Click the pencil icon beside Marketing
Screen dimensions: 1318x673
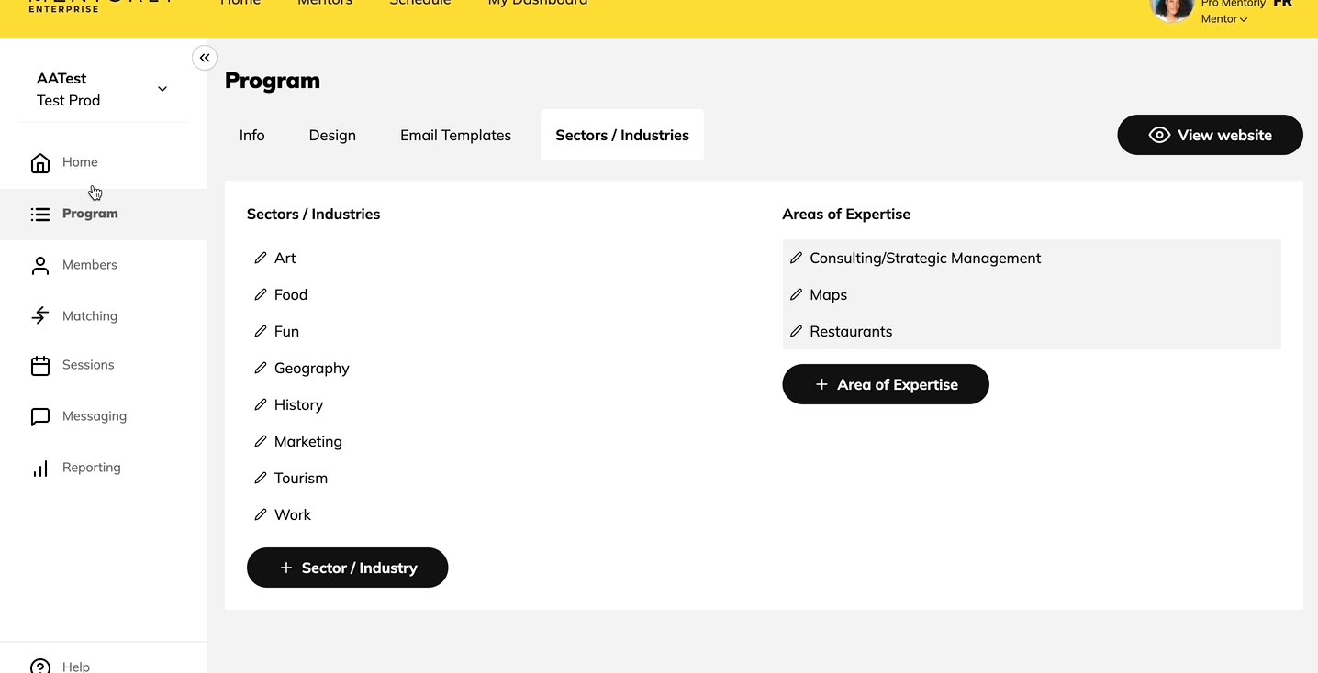click(261, 442)
